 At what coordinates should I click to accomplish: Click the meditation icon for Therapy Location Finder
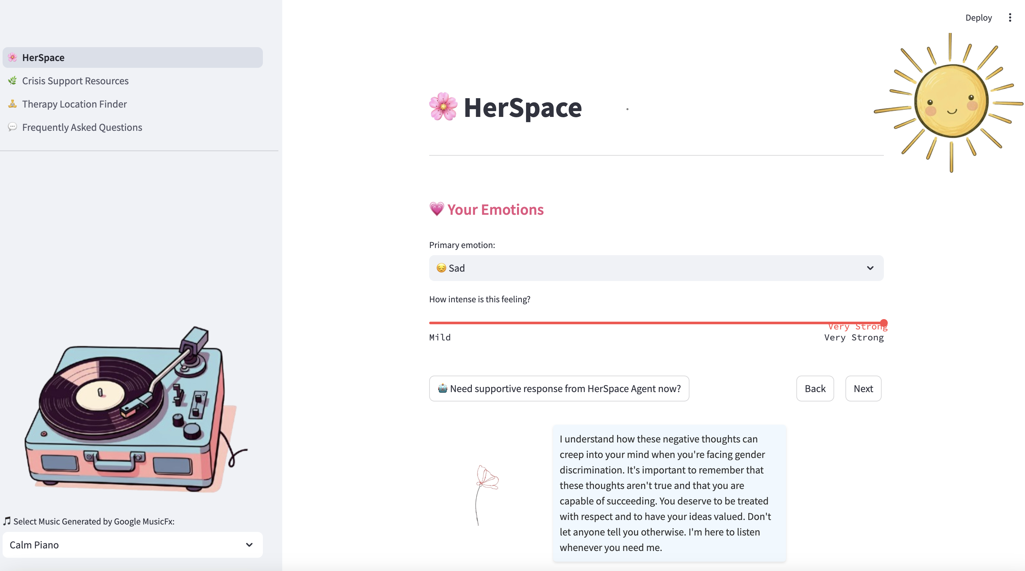pyautogui.click(x=12, y=104)
